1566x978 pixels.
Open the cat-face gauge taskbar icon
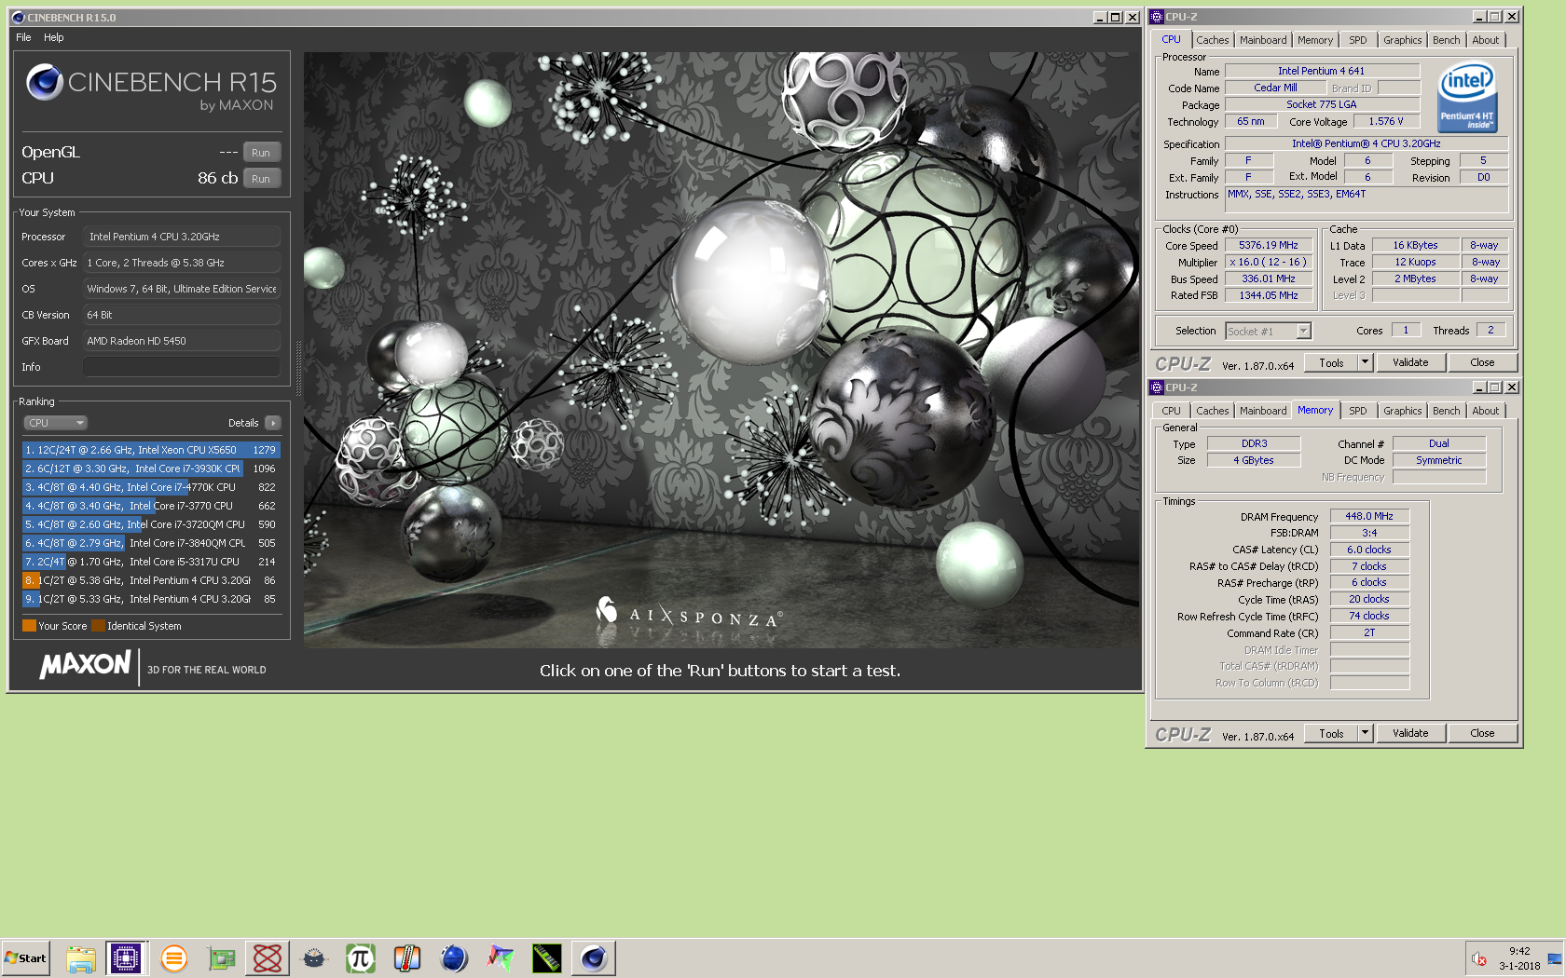tap(314, 958)
